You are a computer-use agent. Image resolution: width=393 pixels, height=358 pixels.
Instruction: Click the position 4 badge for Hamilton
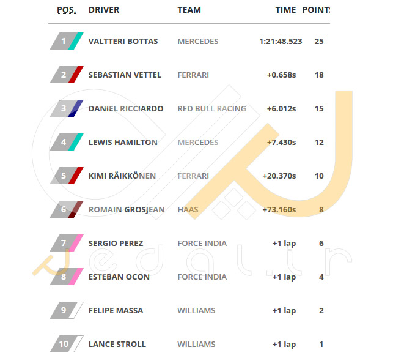67,142
